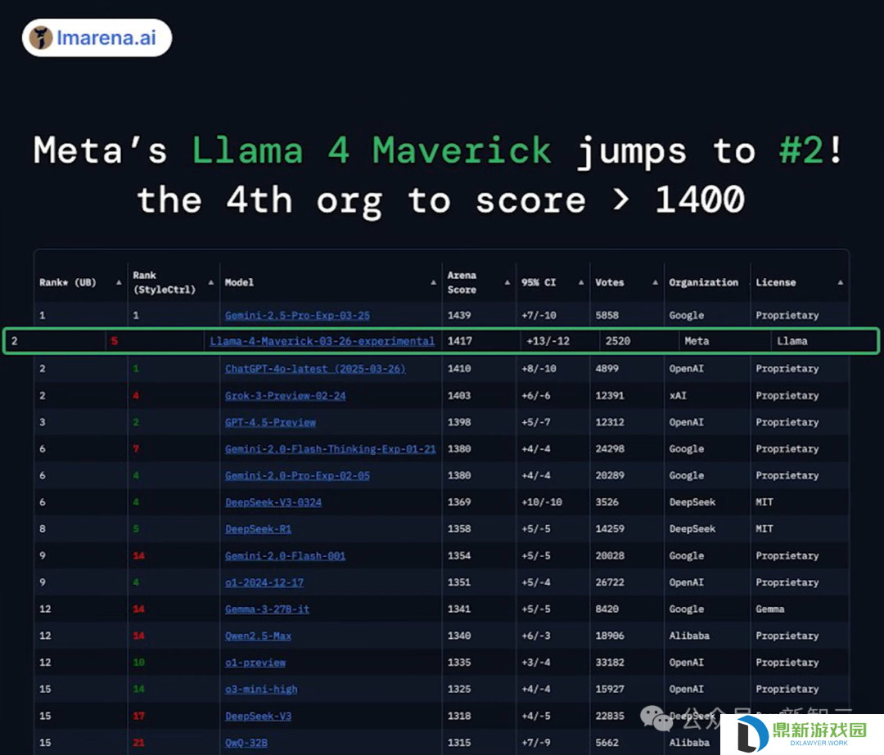Select votes value 5858

(x=607, y=316)
